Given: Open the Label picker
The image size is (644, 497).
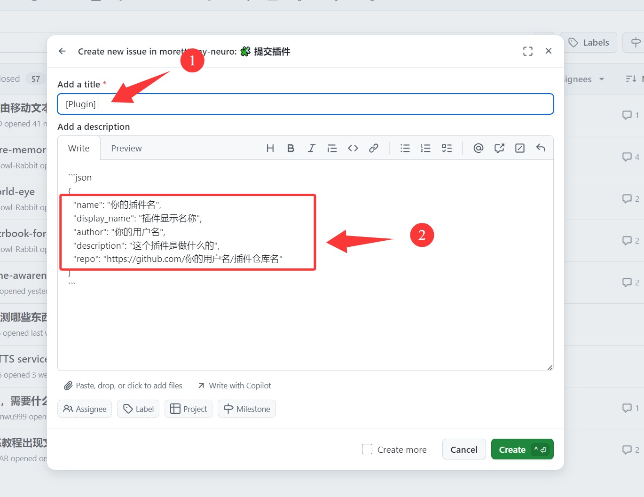Looking at the screenshot, I should (x=138, y=409).
